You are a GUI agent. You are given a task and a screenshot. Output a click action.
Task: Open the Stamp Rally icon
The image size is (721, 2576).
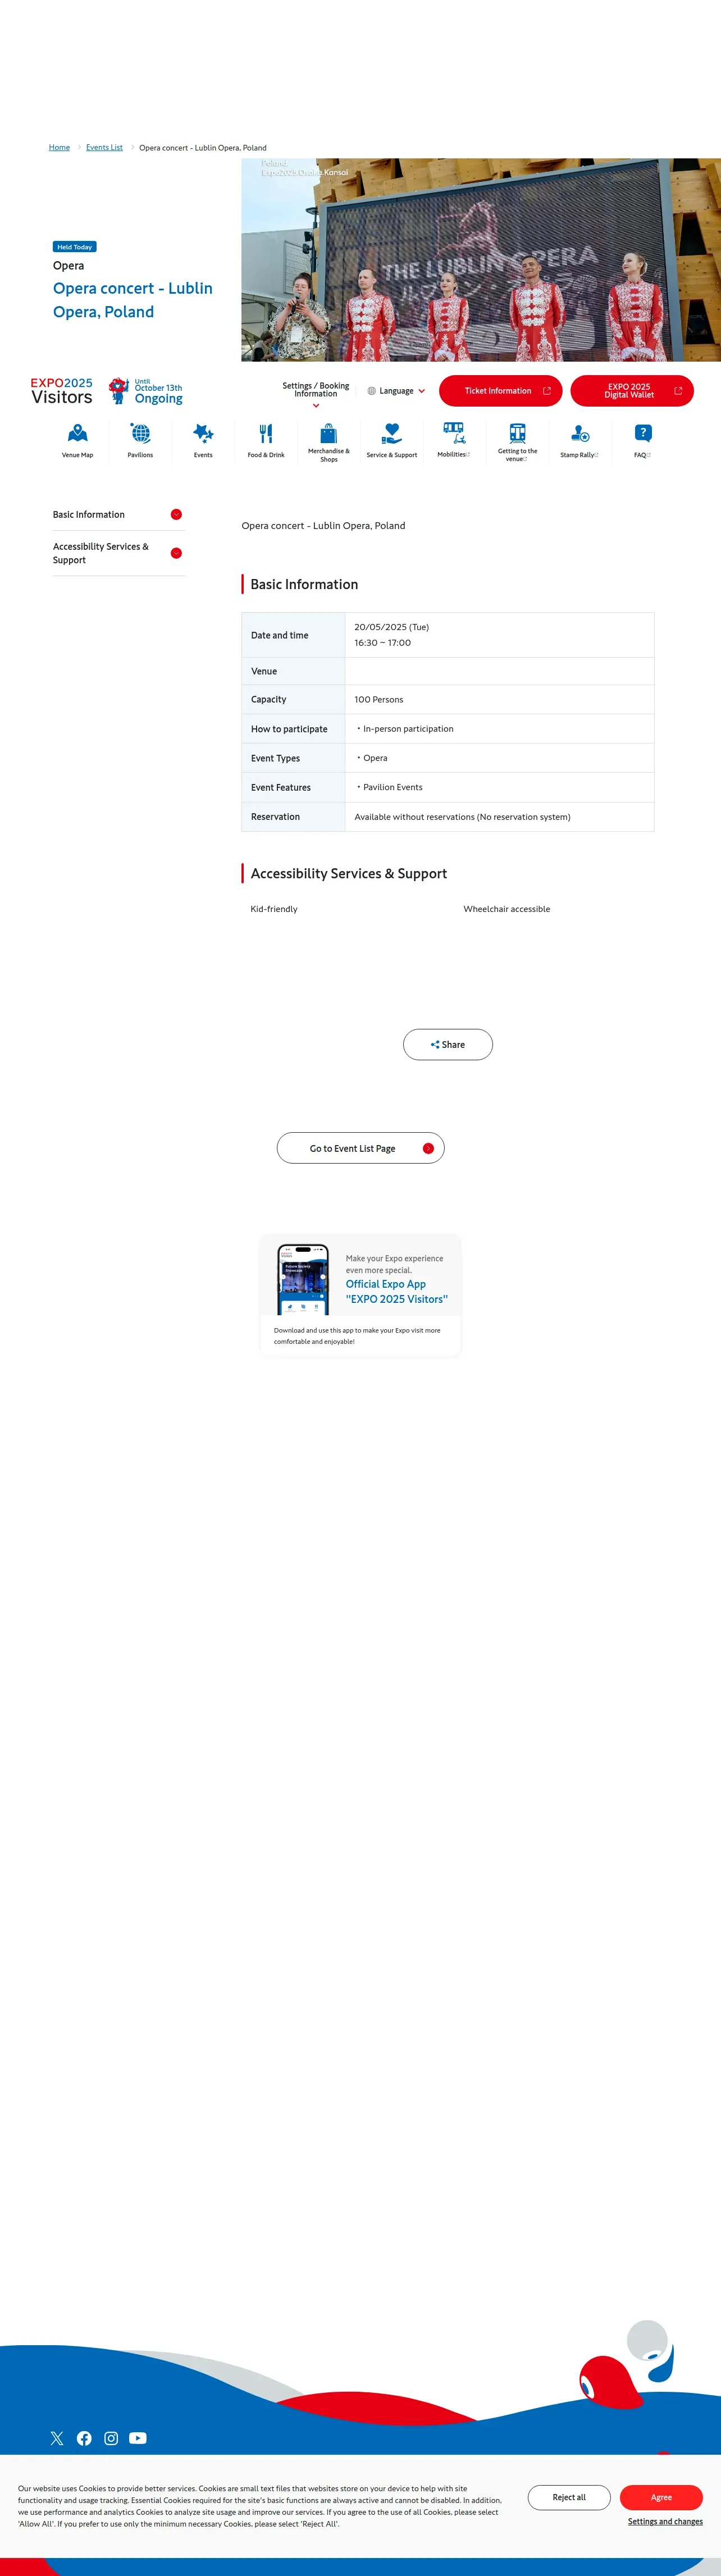[x=580, y=433]
